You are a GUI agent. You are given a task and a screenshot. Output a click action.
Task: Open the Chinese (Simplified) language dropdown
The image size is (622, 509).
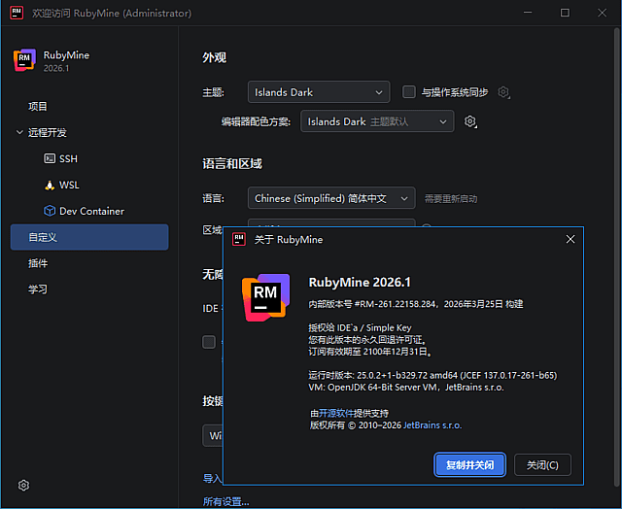pos(330,198)
